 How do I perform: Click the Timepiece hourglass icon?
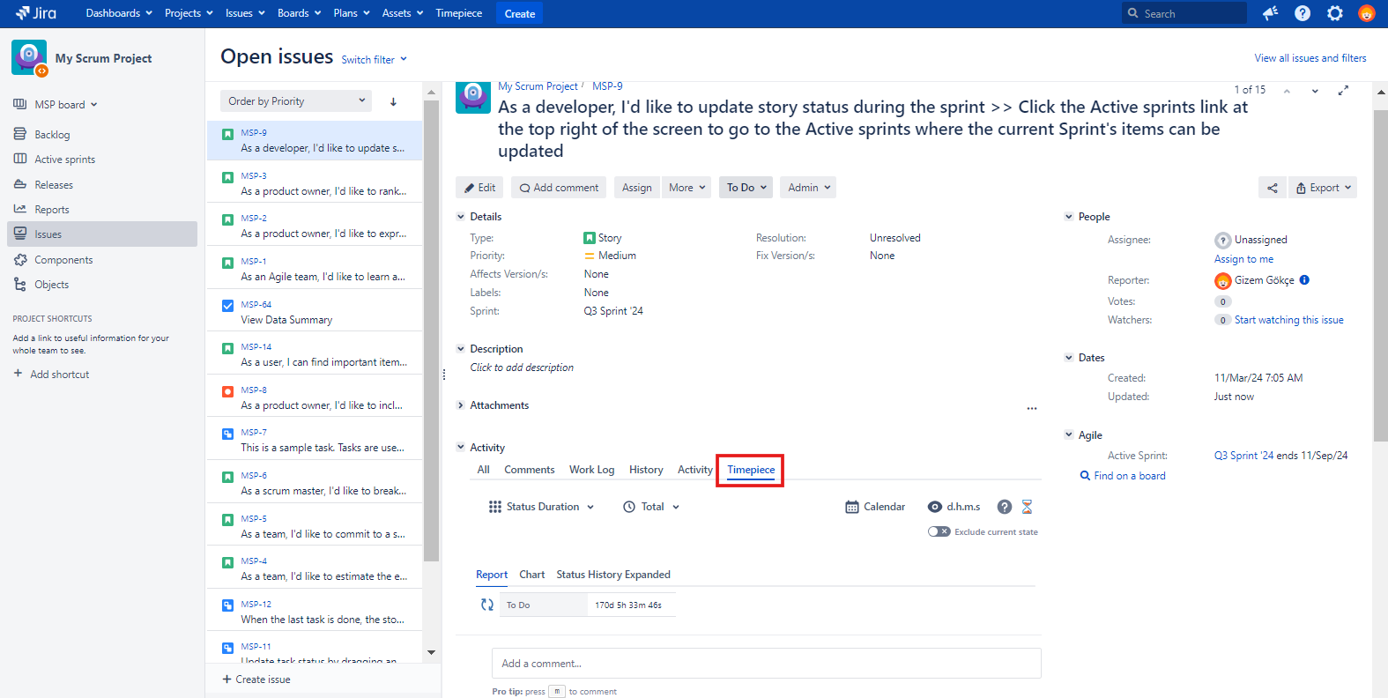point(1027,507)
